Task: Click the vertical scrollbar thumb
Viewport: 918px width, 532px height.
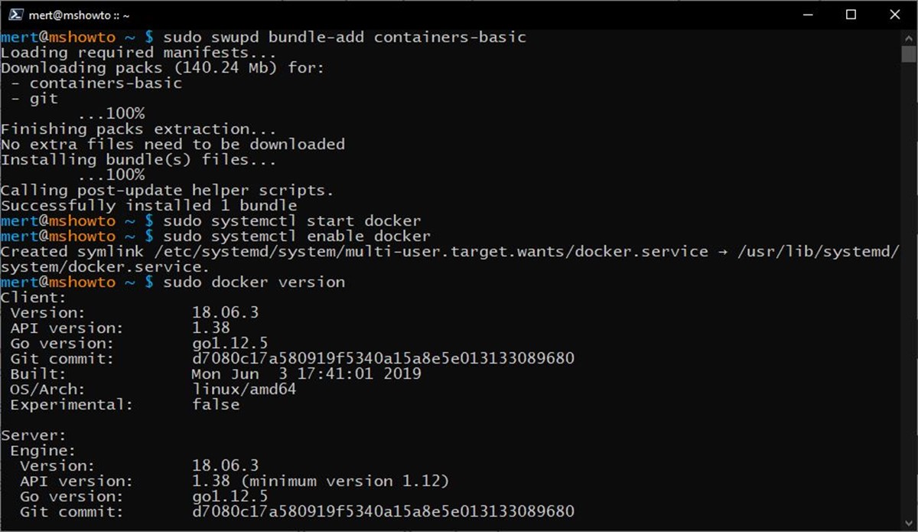Action: click(x=908, y=54)
